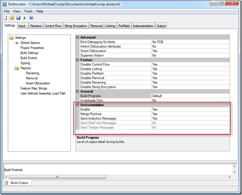Viewport: 242px width, 195px height.
Task: Select the Build Output bottom tab
Action: (x=17, y=183)
